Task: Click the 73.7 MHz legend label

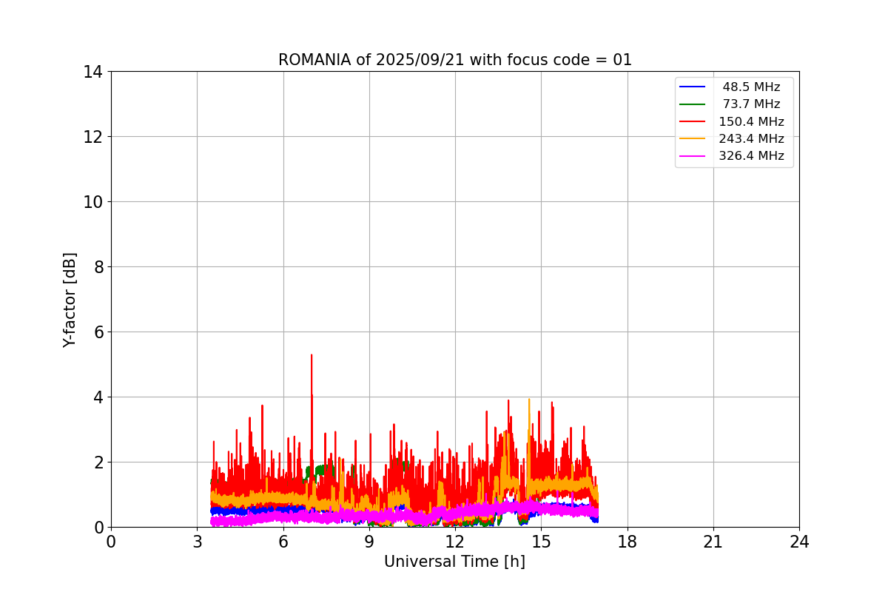Action: tap(751, 104)
